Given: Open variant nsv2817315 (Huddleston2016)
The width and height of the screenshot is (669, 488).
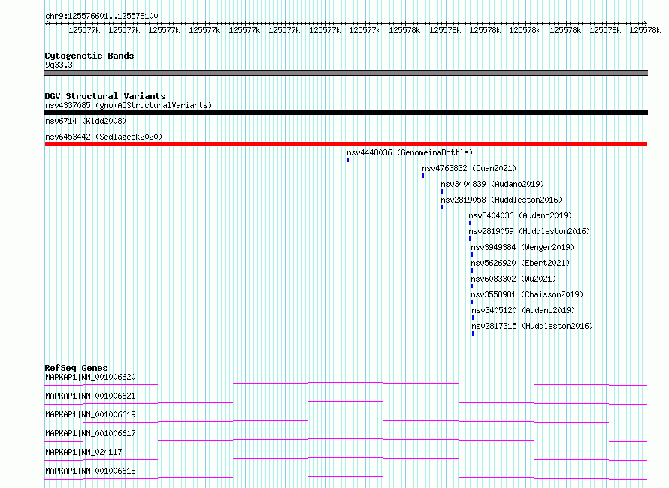Looking at the screenshot, I should (x=532, y=326).
